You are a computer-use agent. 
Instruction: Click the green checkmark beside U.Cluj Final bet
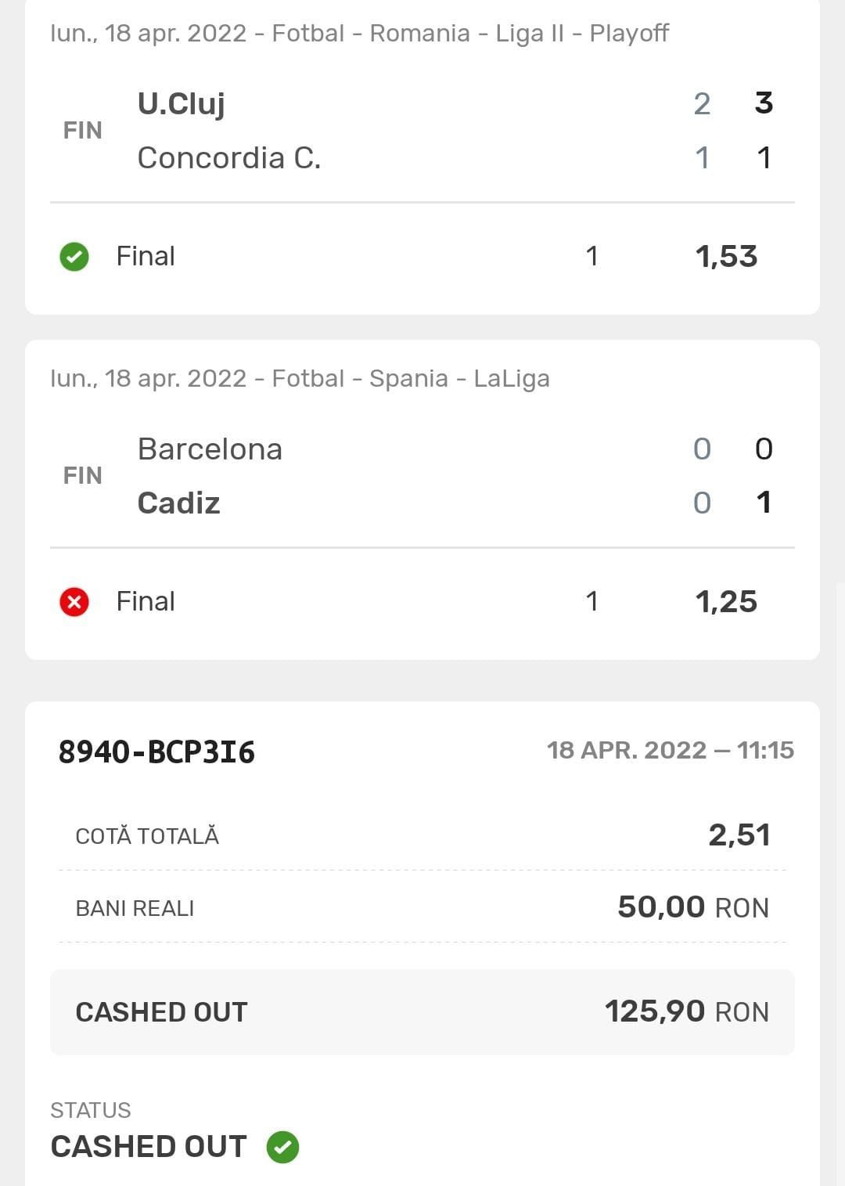[74, 256]
